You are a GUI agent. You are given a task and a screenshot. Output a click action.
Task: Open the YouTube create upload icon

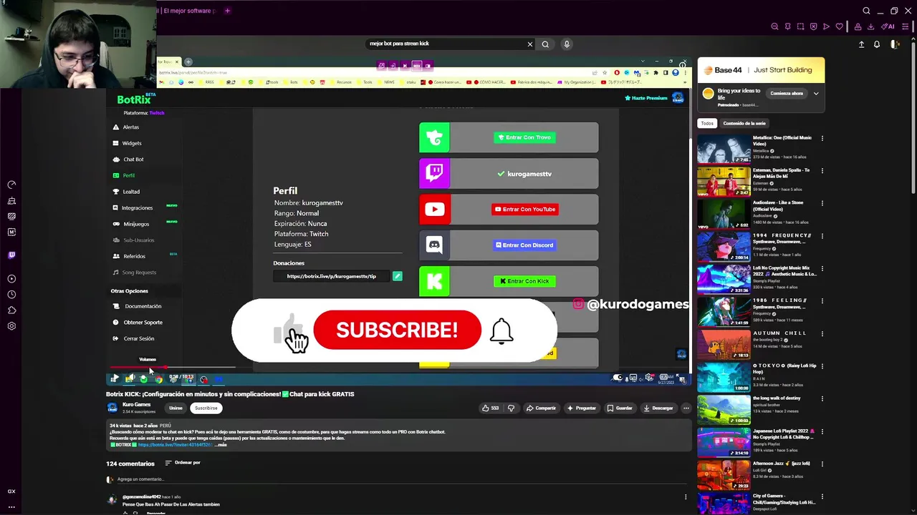tap(862, 44)
